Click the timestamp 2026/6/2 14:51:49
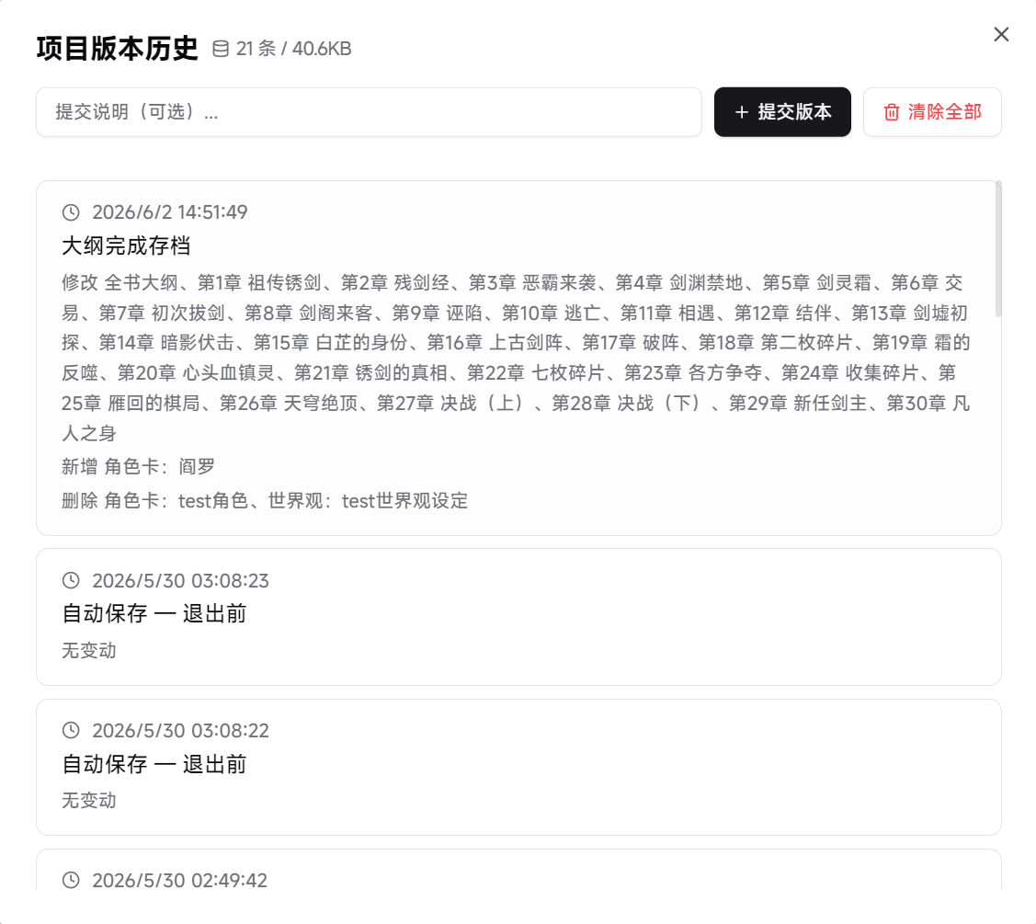Viewport: 1036px width, 924px height. click(x=170, y=212)
